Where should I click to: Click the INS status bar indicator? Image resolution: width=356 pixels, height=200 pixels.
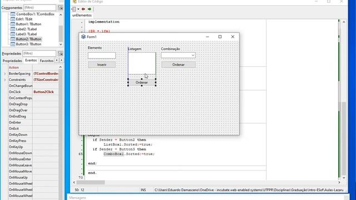143,190
